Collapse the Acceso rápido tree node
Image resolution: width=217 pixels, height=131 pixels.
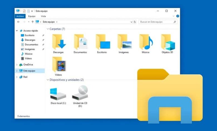(x=17, y=31)
